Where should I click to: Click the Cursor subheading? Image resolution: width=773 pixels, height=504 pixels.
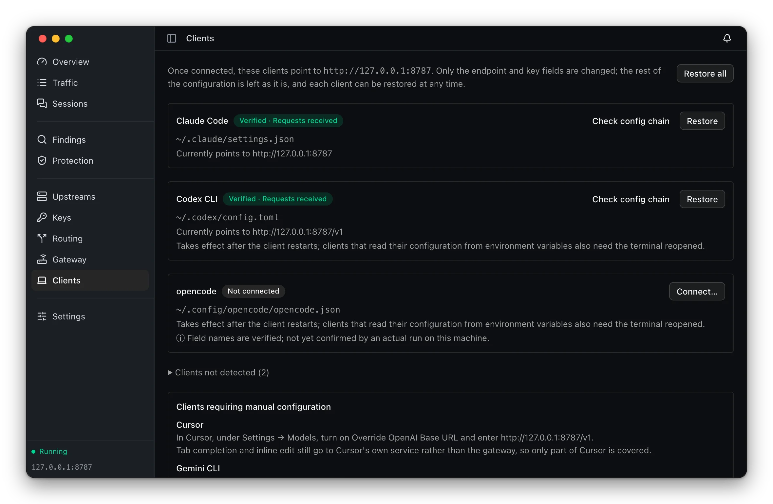coord(190,425)
